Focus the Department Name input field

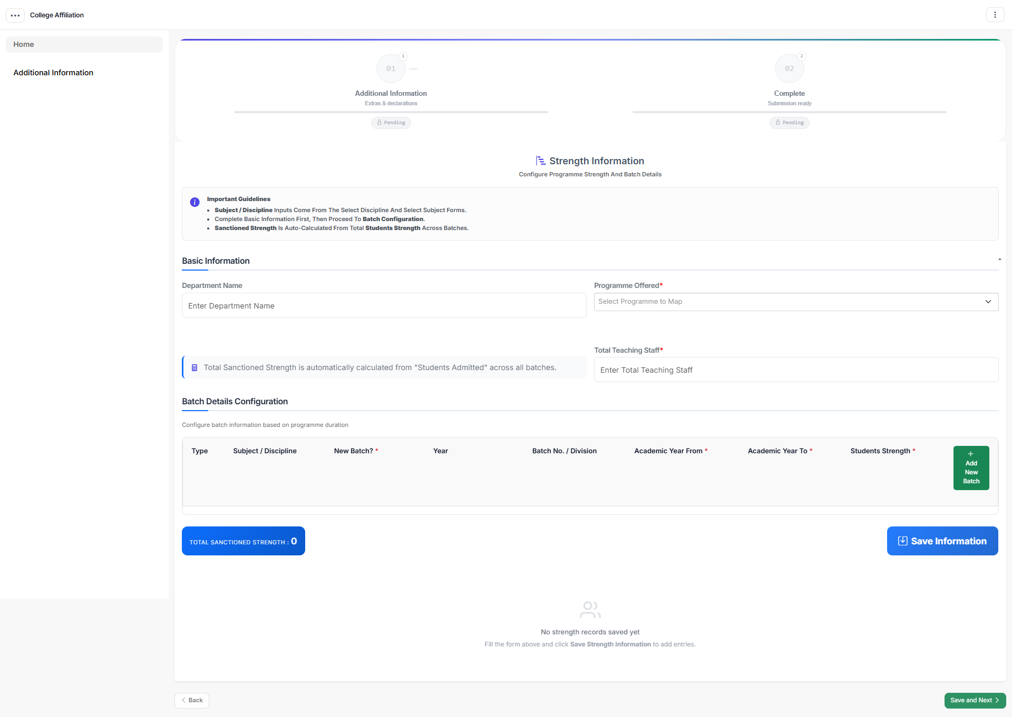tap(384, 306)
